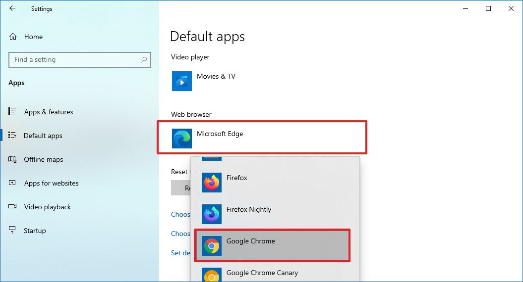The width and height of the screenshot is (523, 282).
Task: Click the Google Chrome icon
Action: click(x=212, y=246)
